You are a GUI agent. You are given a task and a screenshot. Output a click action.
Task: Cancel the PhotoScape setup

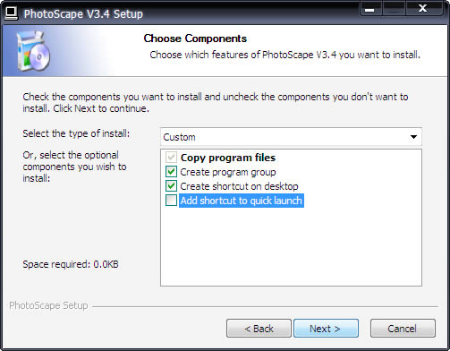point(403,329)
